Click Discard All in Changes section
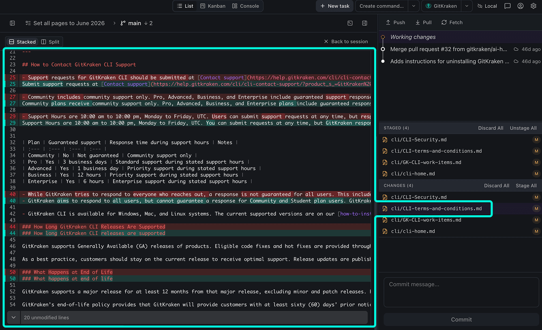The height and width of the screenshot is (330, 542). point(497,186)
